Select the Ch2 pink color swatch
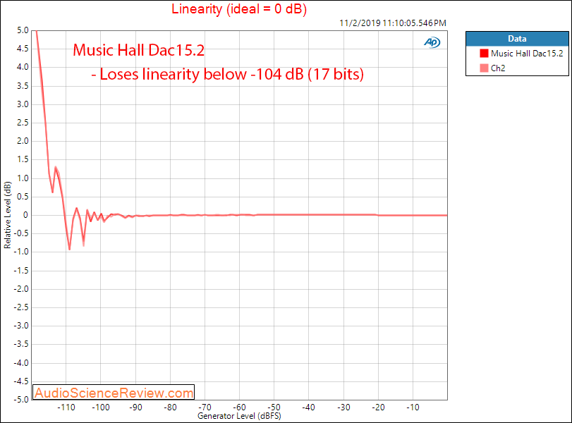This screenshot has width=572, height=423. (x=484, y=68)
